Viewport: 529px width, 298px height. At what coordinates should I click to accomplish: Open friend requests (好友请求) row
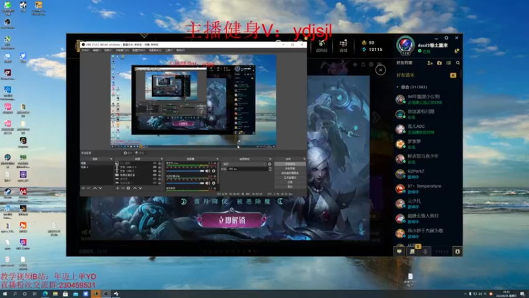click(427, 75)
